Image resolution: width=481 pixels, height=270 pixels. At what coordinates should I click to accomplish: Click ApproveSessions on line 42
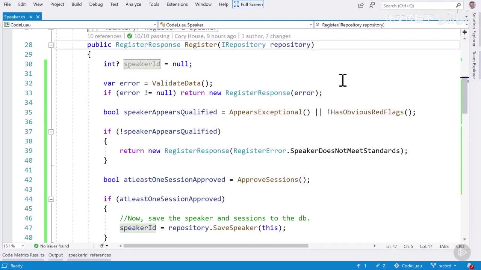(x=268, y=180)
